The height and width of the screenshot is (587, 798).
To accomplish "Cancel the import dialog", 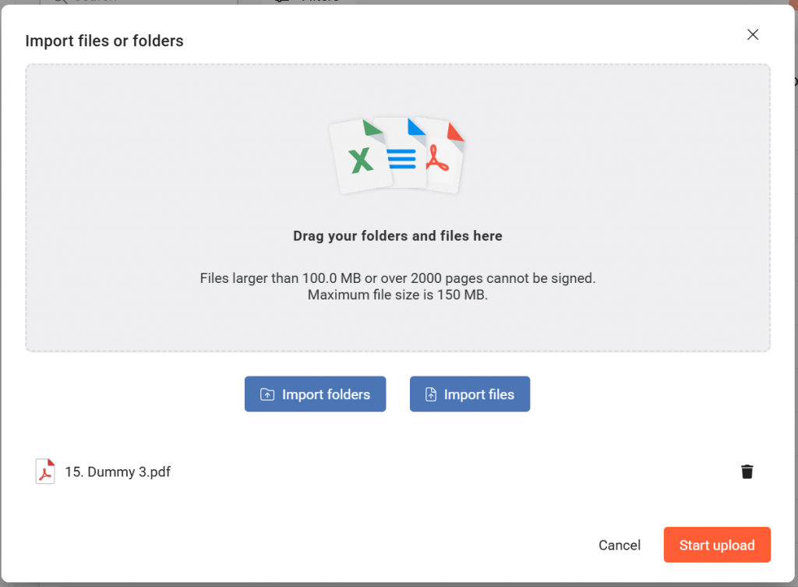I will click(x=620, y=546).
